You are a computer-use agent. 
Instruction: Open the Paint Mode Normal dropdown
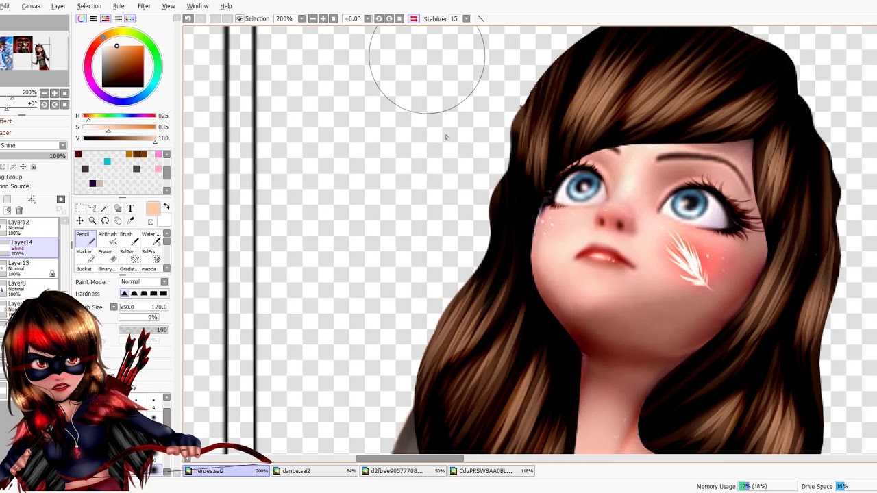[x=143, y=282]
